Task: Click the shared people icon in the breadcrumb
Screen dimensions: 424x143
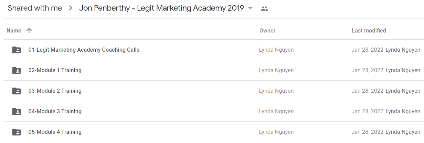Action: 264,9
